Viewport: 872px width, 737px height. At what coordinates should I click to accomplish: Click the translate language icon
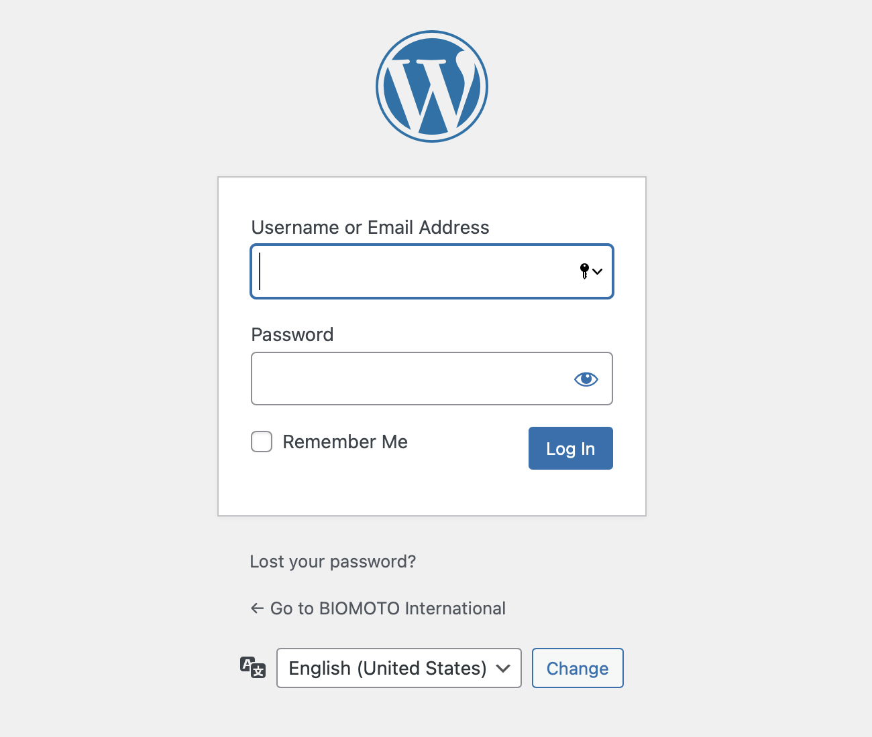[253, 667]
